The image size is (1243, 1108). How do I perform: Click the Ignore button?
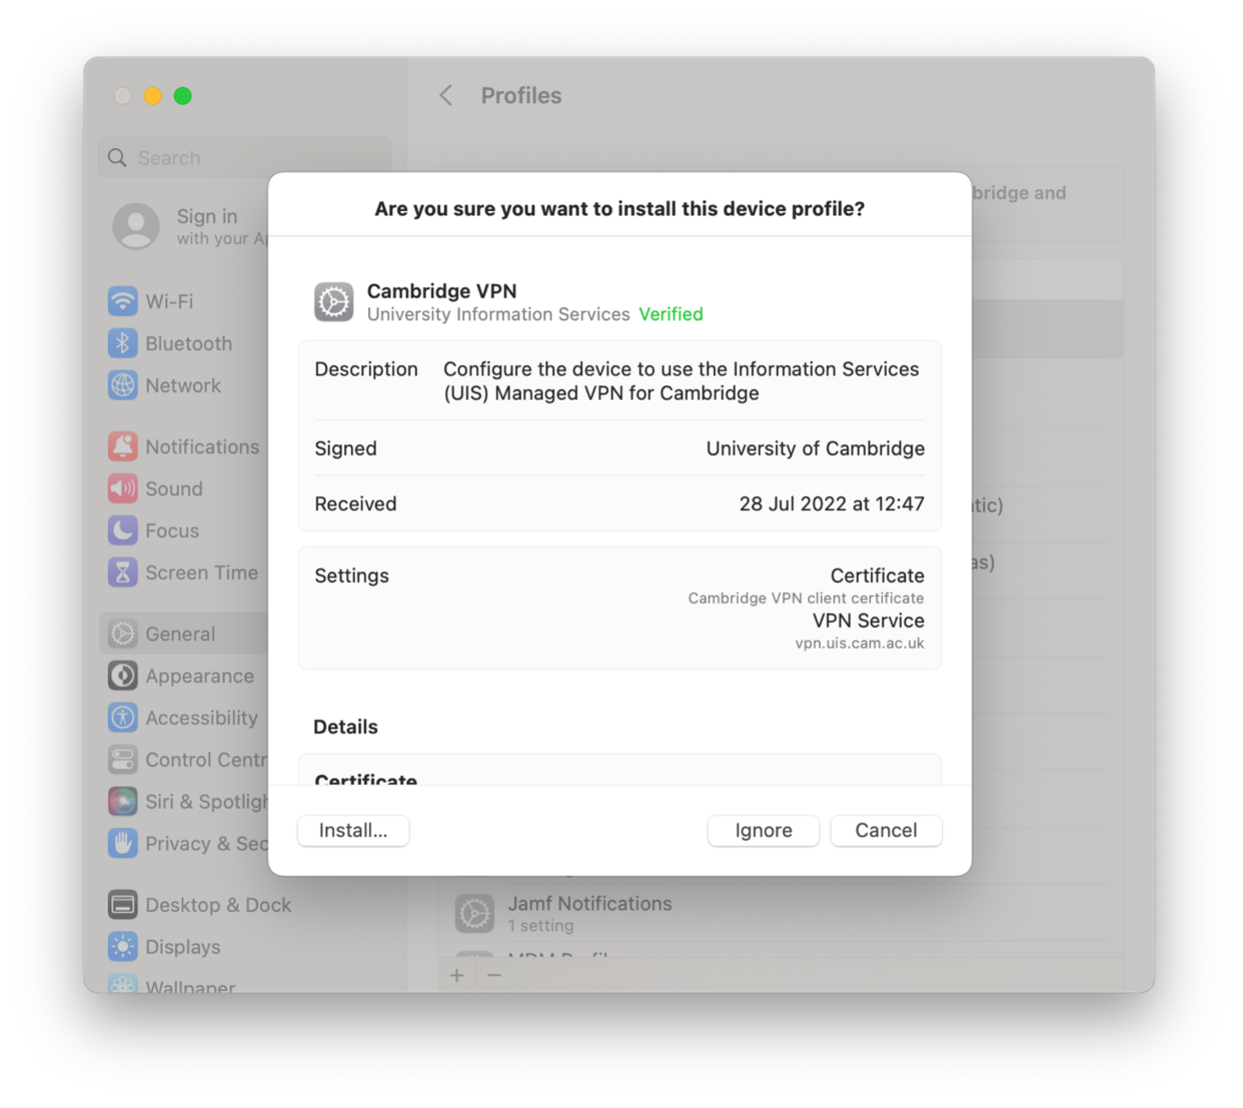pyautogui.click(x=763, y=831)
